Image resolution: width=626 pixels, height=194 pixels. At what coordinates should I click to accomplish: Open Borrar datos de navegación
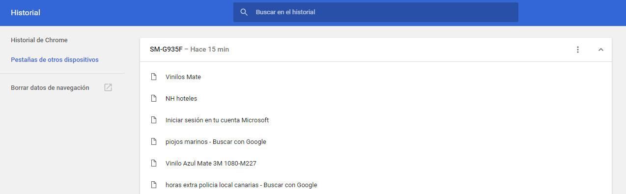click(50, 87)
